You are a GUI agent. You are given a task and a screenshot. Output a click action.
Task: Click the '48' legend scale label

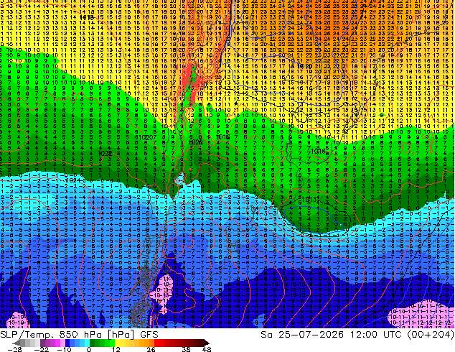coord(207,349)
